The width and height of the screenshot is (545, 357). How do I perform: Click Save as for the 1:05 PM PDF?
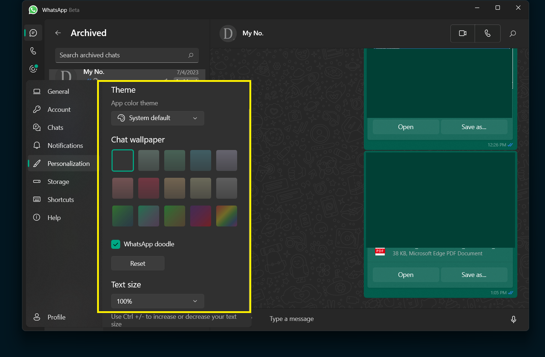click(474, 275)
